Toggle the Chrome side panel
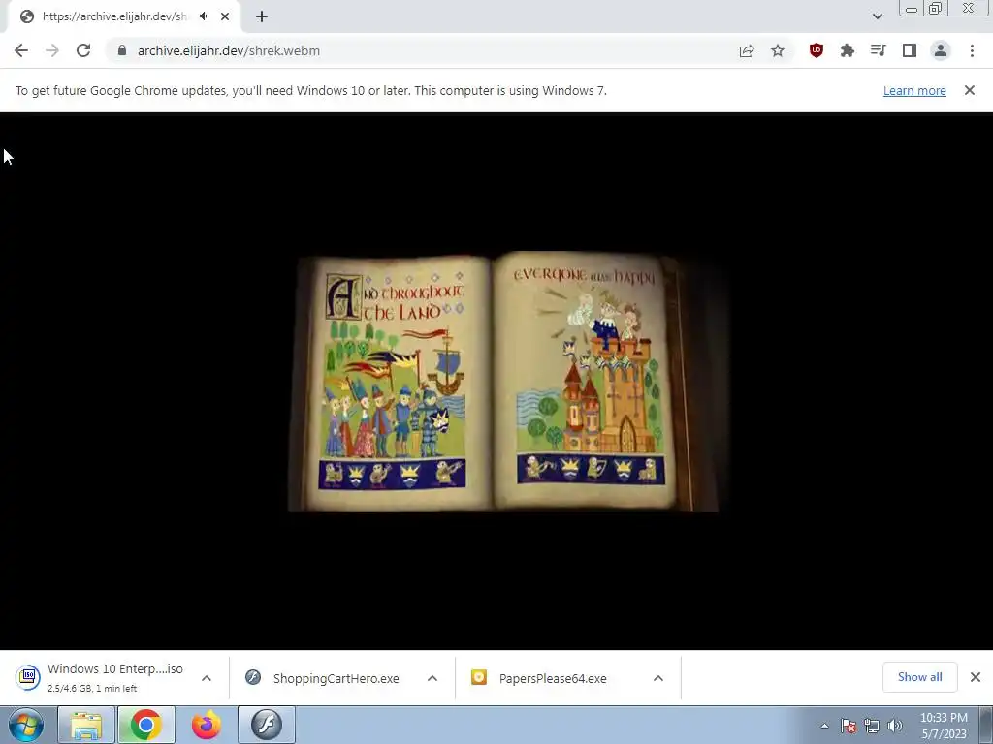The width and height of the screenshot is (993, 744). (910, 50)
